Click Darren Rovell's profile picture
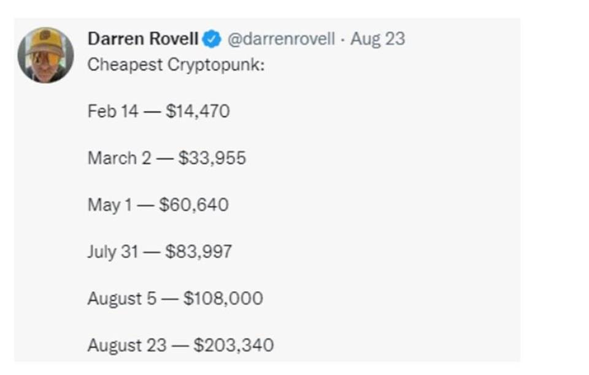Image resolution: width=589 pixels, height=375 pixels. [x=45, y=55]
